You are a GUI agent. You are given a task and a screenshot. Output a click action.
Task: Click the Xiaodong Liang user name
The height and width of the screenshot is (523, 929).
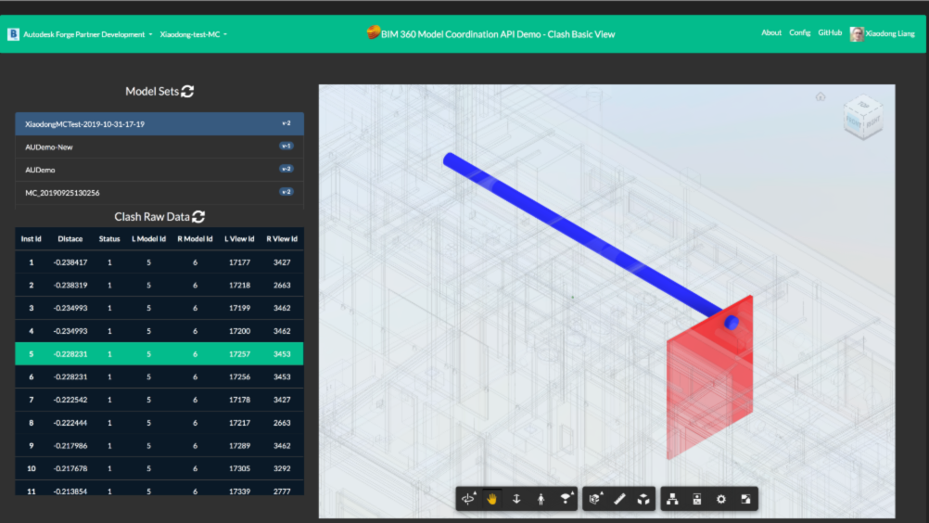pos(890,33)
